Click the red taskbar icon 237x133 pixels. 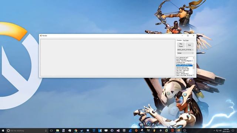tap(173, 130)
